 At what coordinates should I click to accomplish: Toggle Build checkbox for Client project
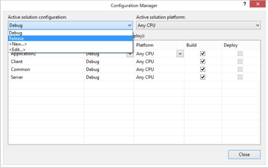(203, 61)
